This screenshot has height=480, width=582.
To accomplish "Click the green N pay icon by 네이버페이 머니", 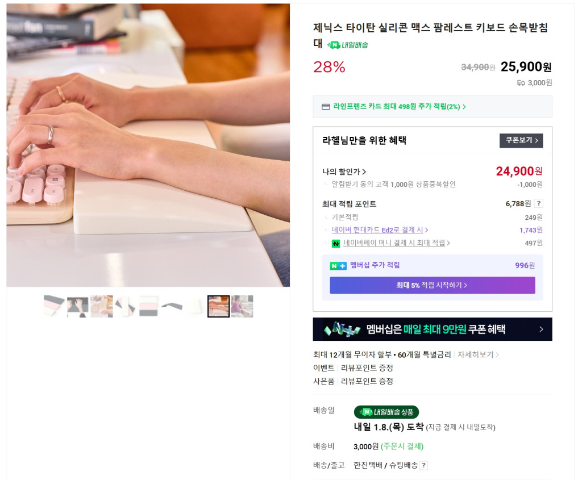I will [335, 243].
